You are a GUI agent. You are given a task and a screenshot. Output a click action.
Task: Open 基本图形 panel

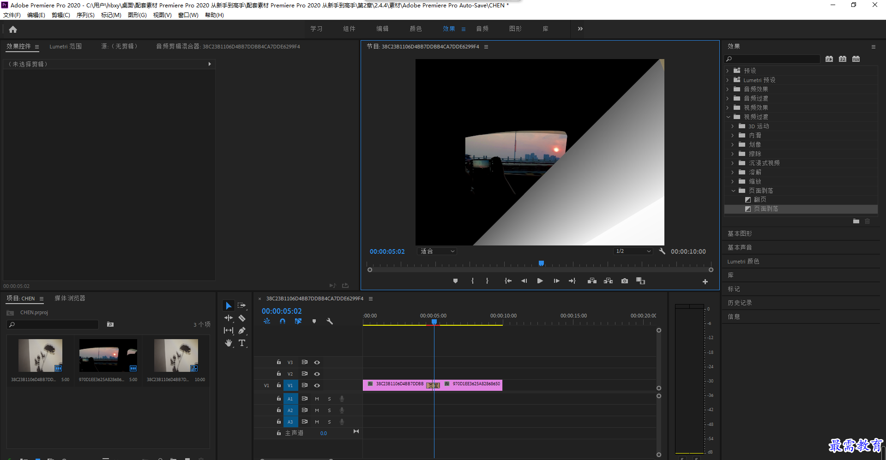(740, 234)
